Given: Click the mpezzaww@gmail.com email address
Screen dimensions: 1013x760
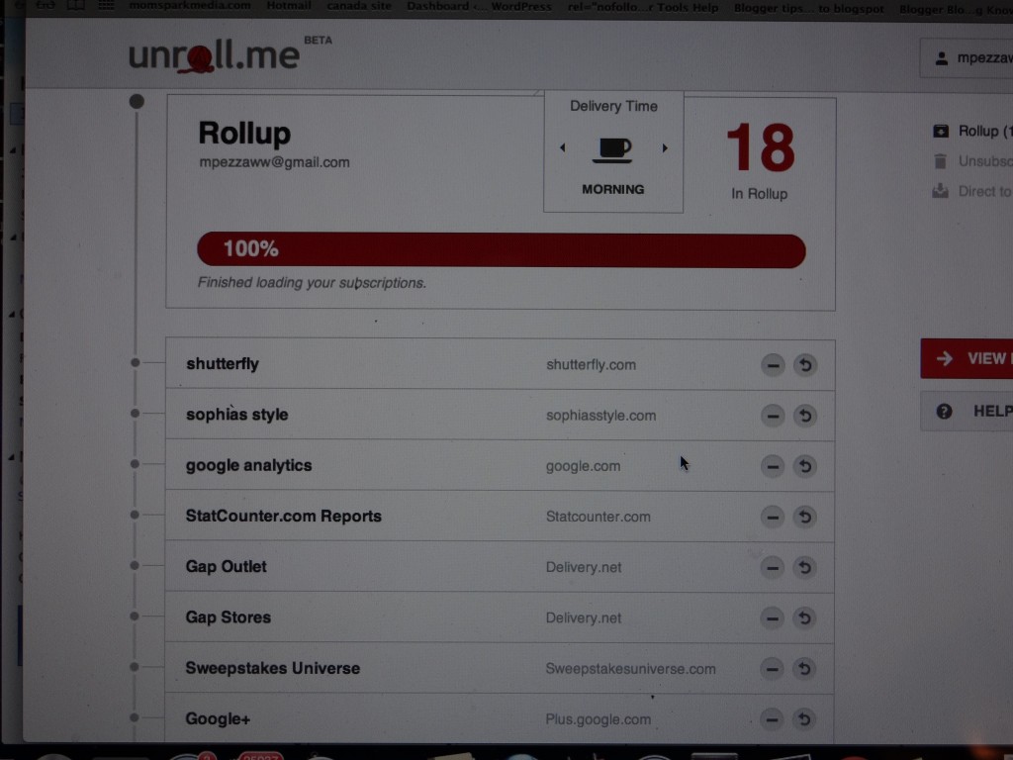Looking at the screenshot, I should pos(275,162).
